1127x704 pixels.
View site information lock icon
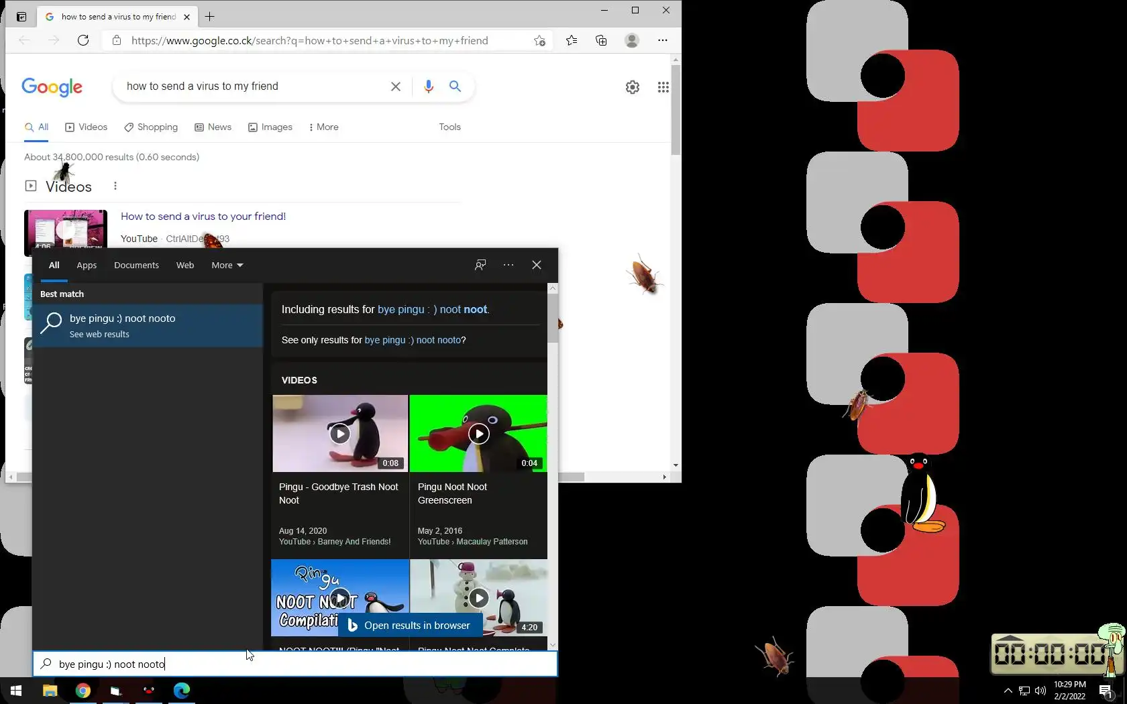(117, 40)
